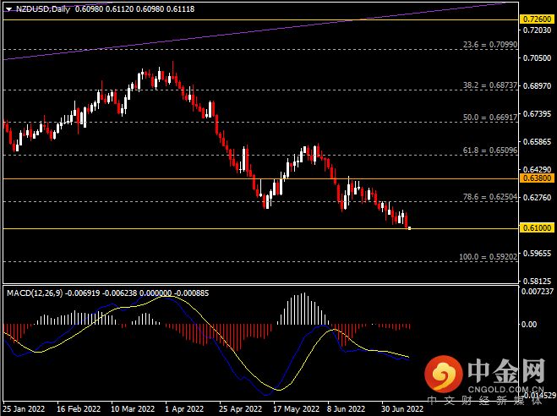The width and height of the screenshot is (557, 416).
Task: Click the 8 Jun 2022 date label
Action: pyautogui.click(x=346, y=409)
